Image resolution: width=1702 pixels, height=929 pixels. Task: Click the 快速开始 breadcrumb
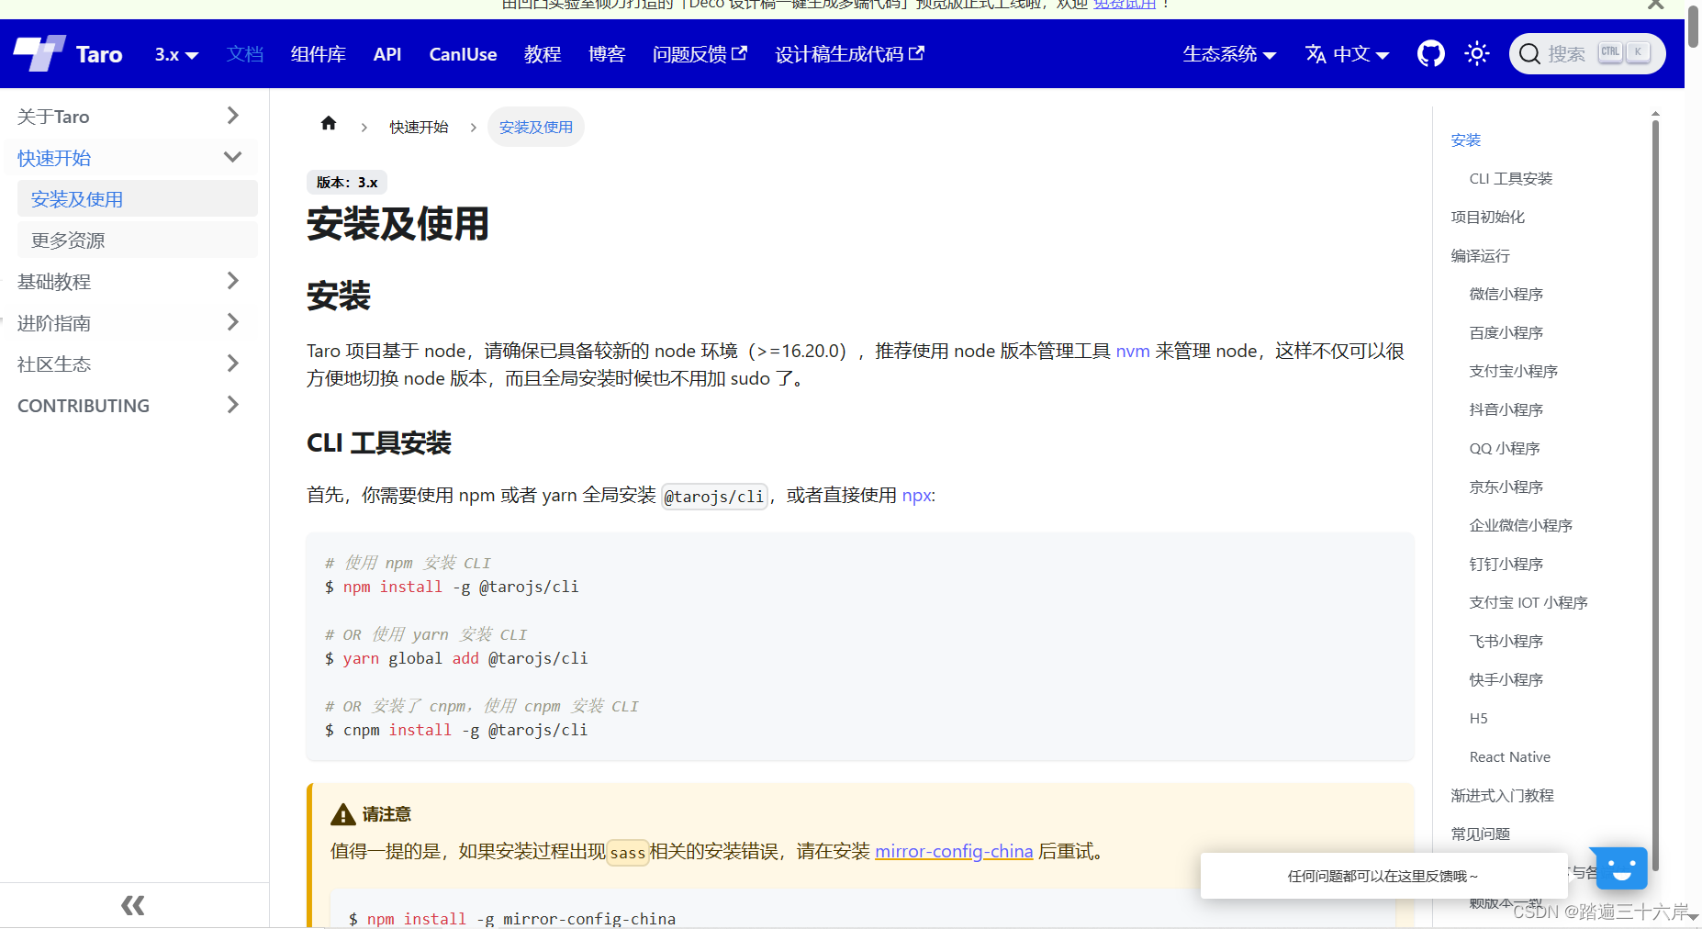[419, 127]
